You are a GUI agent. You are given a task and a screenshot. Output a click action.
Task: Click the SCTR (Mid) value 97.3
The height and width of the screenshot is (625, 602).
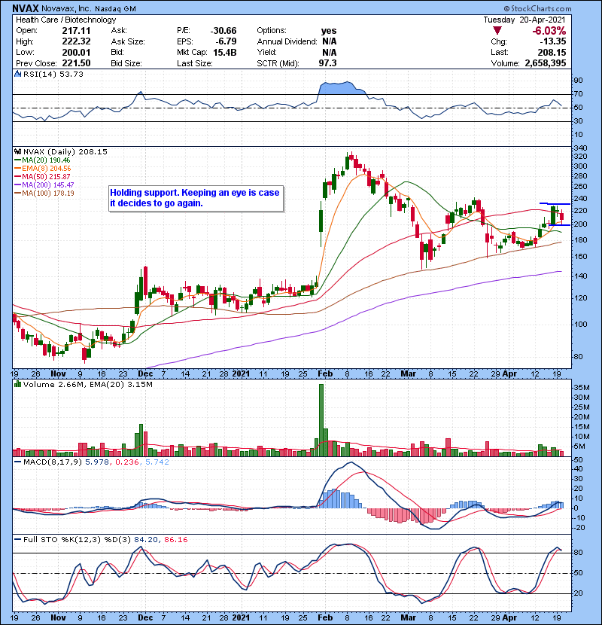327,63
